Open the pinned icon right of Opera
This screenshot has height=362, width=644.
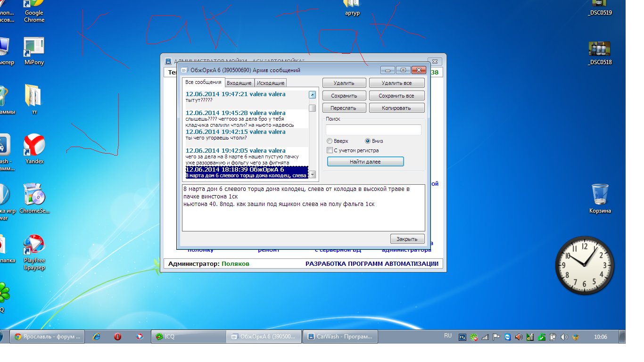point(139,337)
